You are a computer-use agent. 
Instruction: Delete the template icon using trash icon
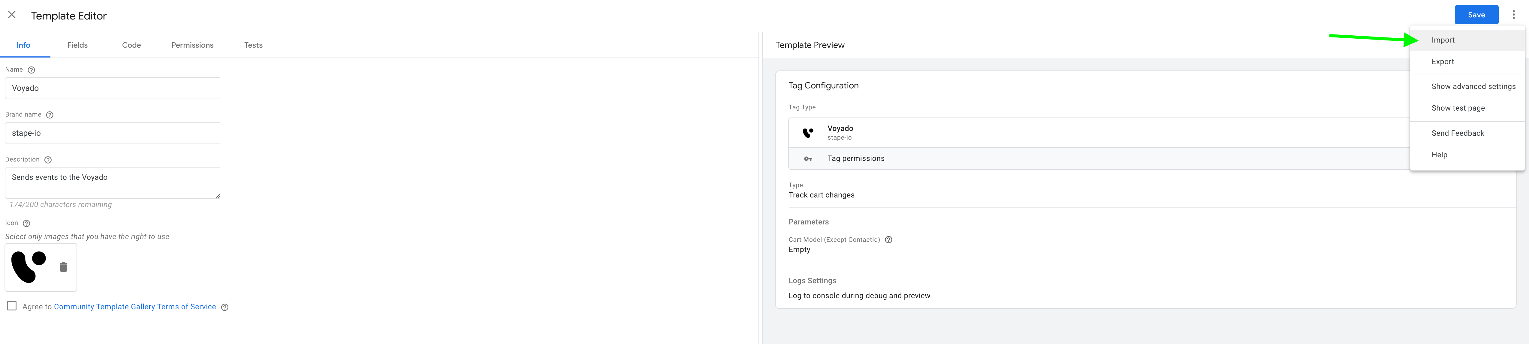click(x=64, y=267)
